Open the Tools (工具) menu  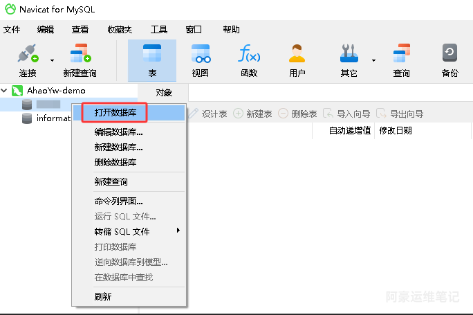click(159, 29)
